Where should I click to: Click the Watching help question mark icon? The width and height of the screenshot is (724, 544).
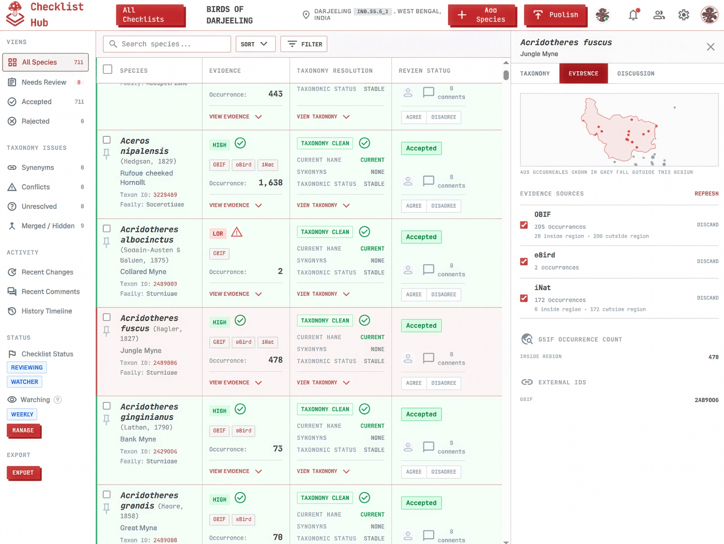click(58, 400)
